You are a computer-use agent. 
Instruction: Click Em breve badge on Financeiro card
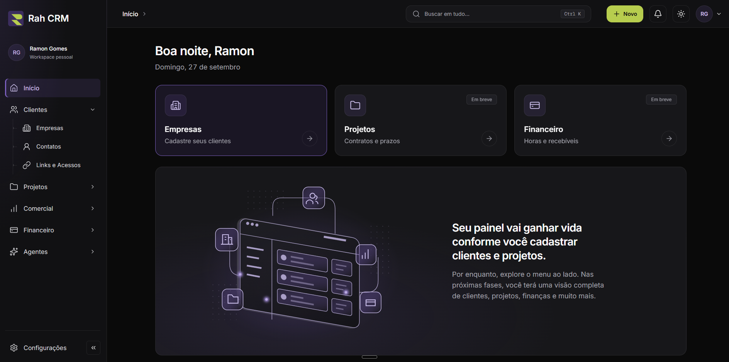click(x=661, y=100)
